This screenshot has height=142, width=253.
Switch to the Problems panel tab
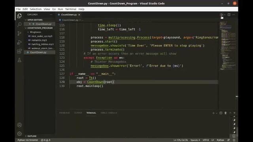click(x=64, y=113)
